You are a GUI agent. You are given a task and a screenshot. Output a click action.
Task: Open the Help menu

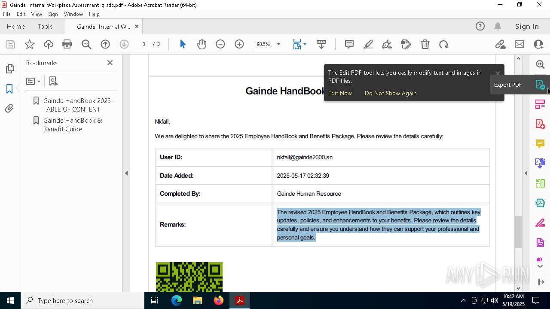pos(94,14)
